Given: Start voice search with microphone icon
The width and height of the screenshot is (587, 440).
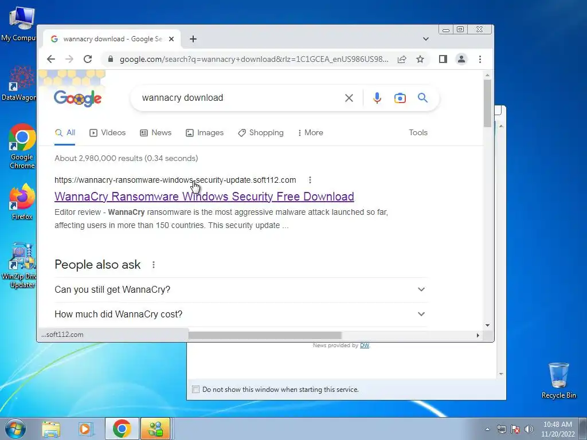Looking at the screenshot, I should [377, 98].
